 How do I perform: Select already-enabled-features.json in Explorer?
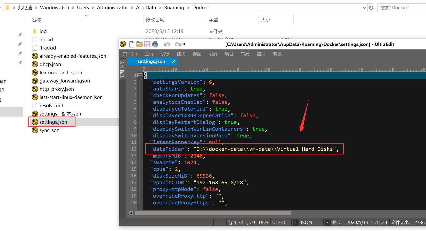tap(73, 56)
